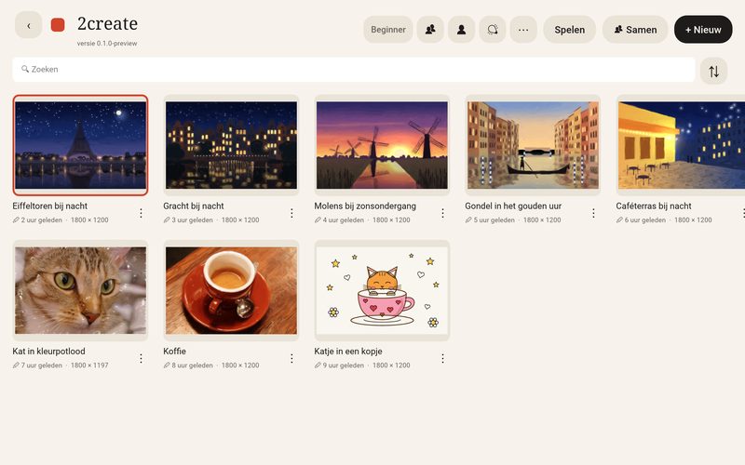This screenshot has width=745, height=465.
Task: Click pencil icon under Kat in kleurpotlood
Action: 16,365
